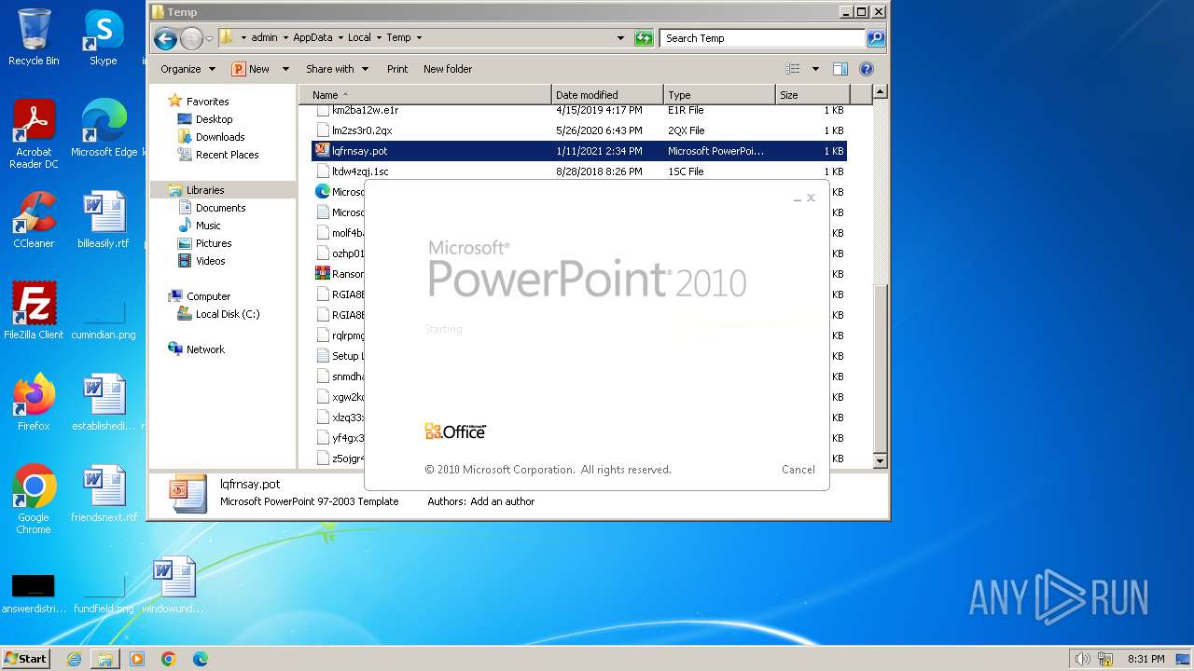This screenshot has height=671, width=1194.
Task: Select Computer in navigation pane
Action: coord(208,296)
